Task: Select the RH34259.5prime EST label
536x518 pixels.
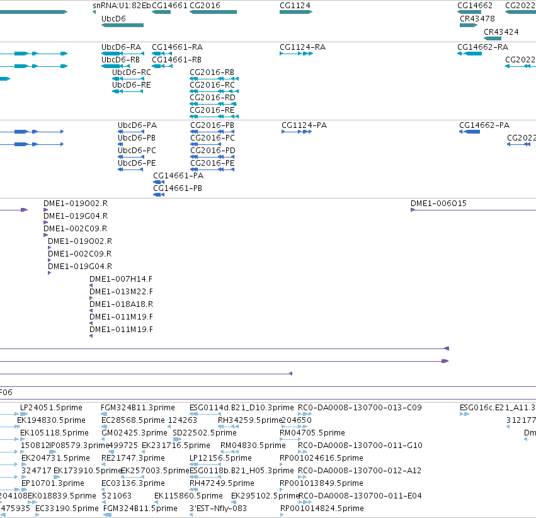Action: point(250,420)
